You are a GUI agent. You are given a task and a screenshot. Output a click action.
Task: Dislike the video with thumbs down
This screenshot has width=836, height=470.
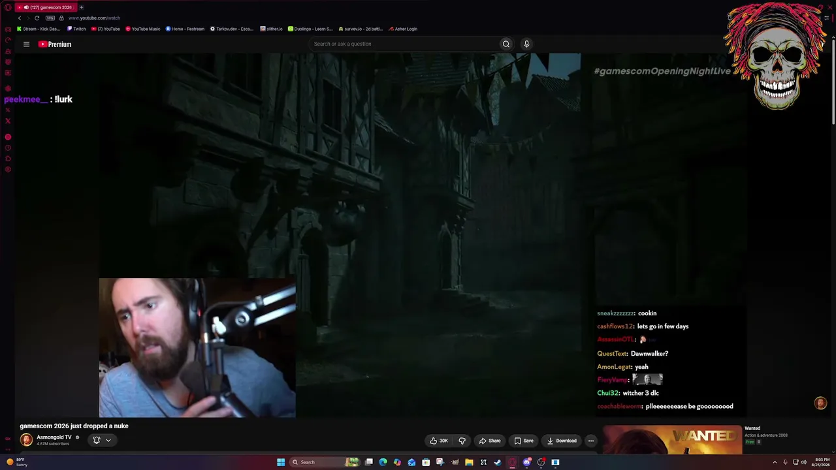(x=462, y=441)
